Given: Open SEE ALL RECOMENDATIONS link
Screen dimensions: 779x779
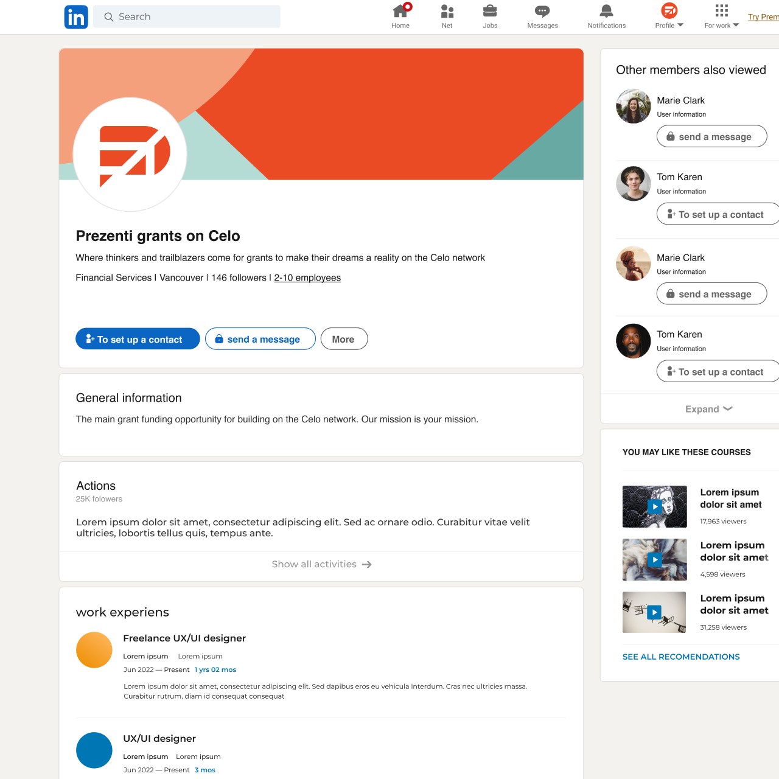Looking at the screenshot, I should [681, 657].
